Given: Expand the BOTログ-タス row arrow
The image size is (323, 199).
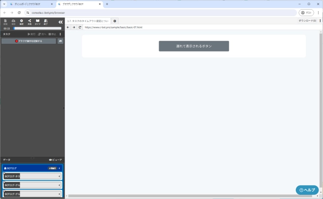Looking at the screenshot, I should point(60,176).
